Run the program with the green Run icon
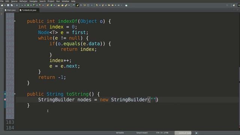 pyautogui.click(x=28, y=5)
